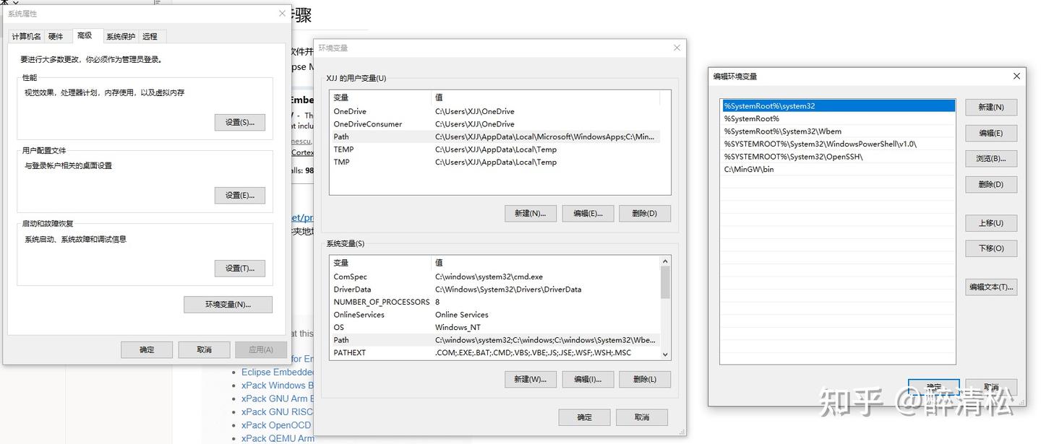Click 新建 to add a system variable
This screenshot has width=1041, height=444.
point(531,379)
